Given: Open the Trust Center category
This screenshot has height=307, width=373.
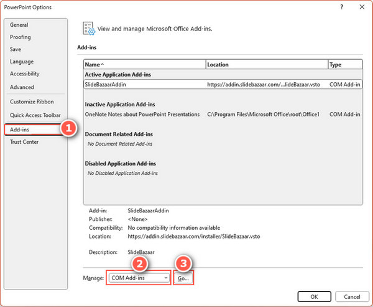Looking at the screenshot, I should click(x=24, y=142).
